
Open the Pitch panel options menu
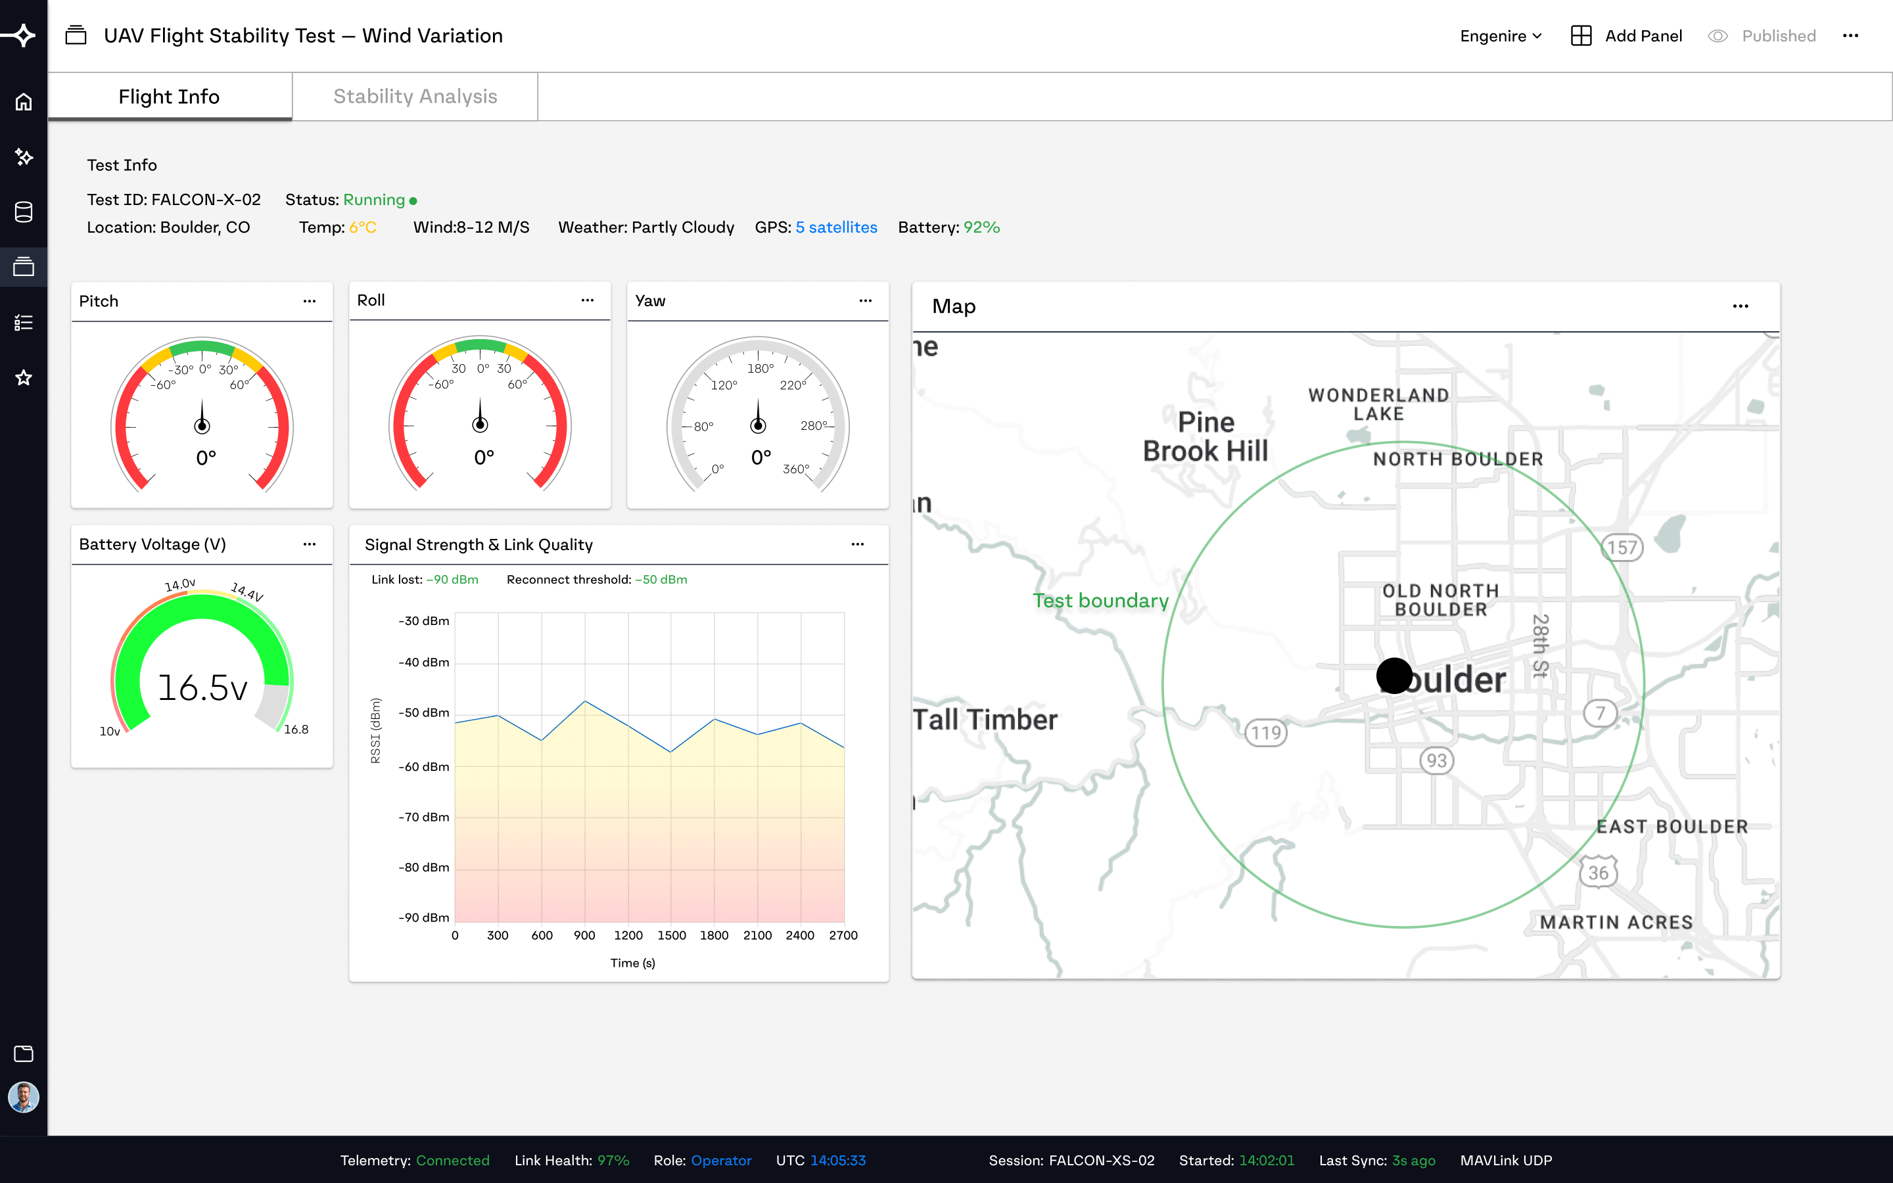tap(310, 301)
